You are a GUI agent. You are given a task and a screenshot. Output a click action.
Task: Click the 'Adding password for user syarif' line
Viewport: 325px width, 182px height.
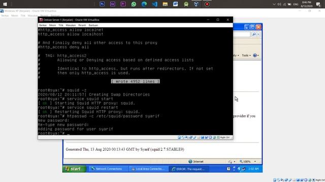76,129
